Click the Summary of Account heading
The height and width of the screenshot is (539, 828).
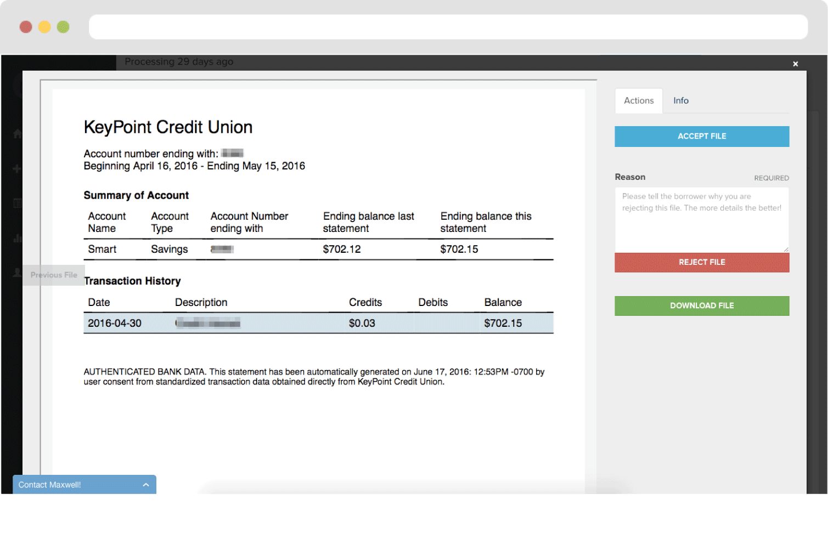coord(136,196)
